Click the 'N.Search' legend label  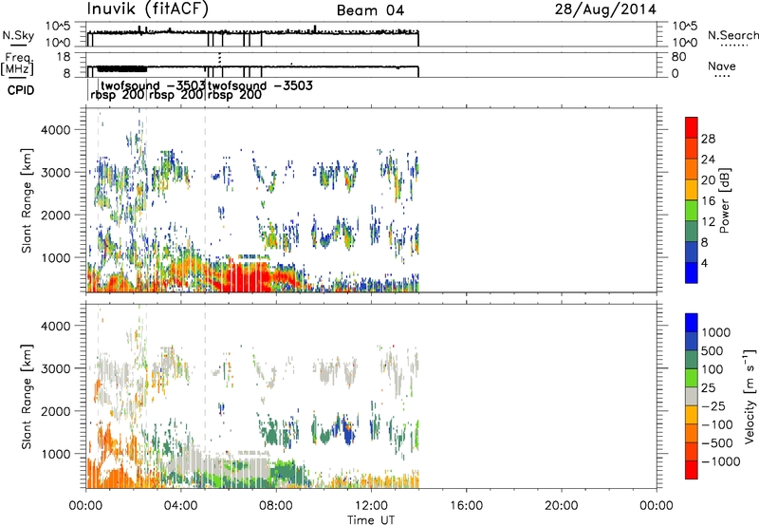point(732,35)
